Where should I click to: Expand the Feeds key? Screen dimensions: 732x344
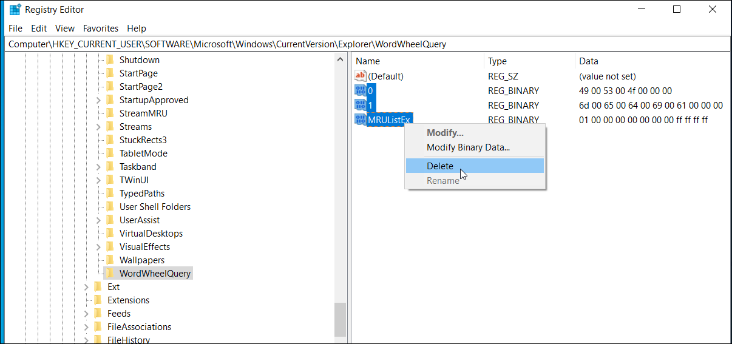point(86,314)
